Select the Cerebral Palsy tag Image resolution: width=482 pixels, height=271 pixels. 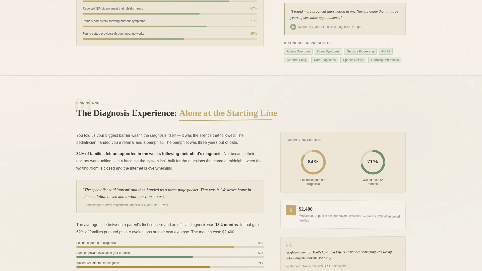[x=296, y=60]
